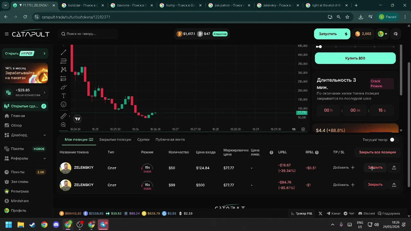411x231 pixels.
Task: Click the Ethereum price ticker $2116.93
Action: (93, 213)
